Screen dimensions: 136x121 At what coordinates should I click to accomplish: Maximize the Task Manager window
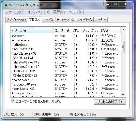pos(115,4)
